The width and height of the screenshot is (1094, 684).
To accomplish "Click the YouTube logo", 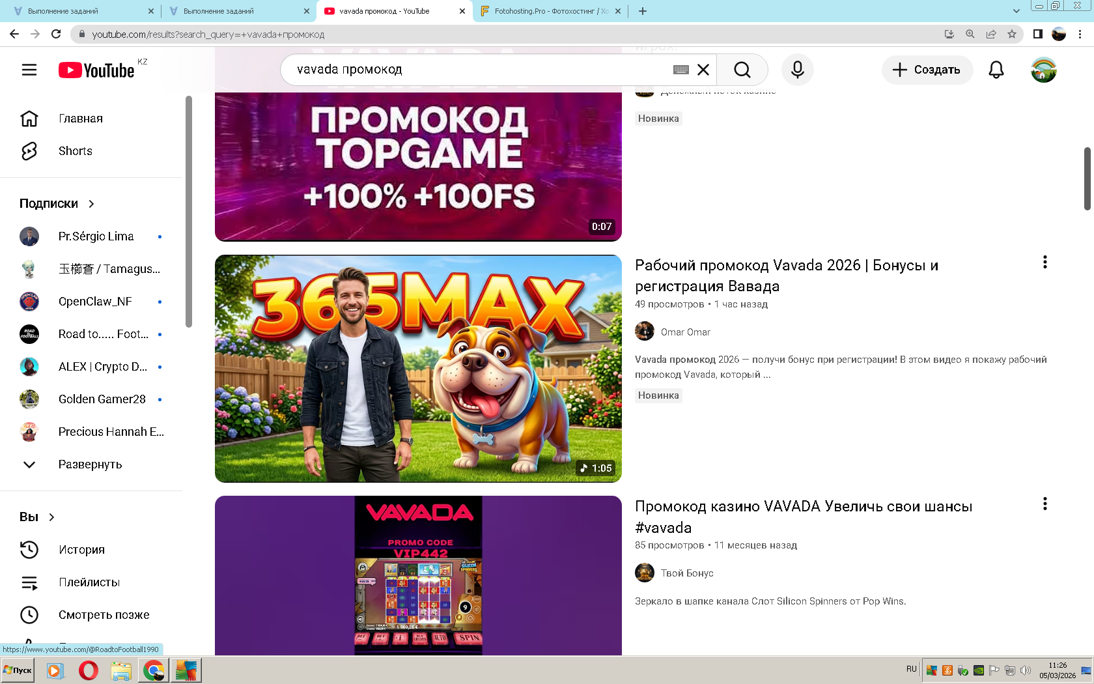I will 97,70.
